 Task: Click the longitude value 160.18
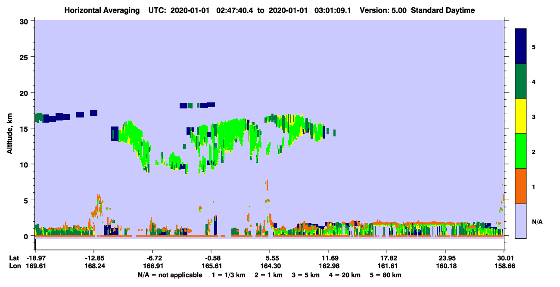pyautogui.click(x=446, y=266)
